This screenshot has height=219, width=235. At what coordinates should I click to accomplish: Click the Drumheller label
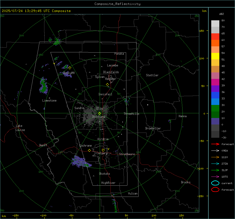[153, 128]
